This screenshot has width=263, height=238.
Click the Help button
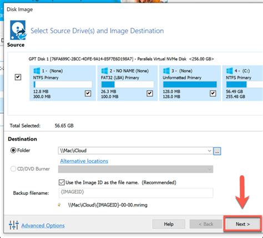pos(169,224)
